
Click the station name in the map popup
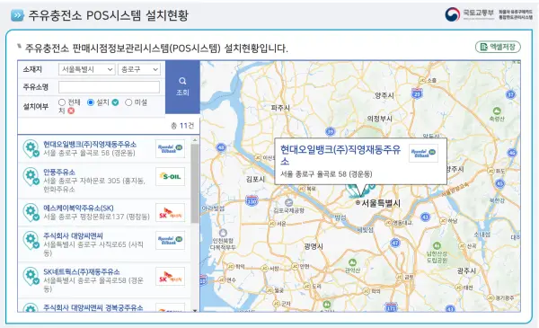(x=340, y=155)
